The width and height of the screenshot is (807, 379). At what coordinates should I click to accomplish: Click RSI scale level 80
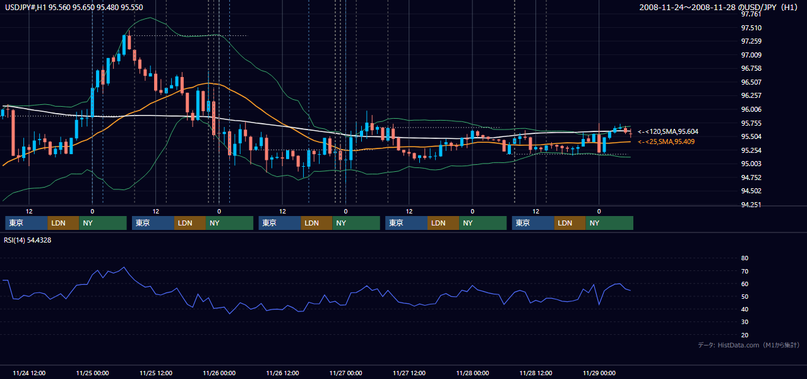(x=744, y=258)
